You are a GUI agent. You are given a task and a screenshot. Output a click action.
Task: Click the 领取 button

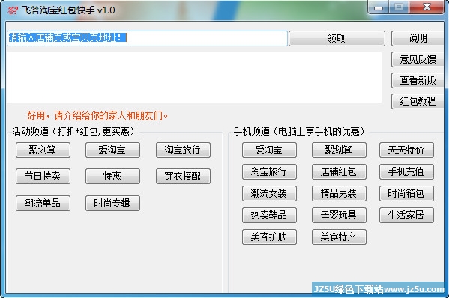pyautogui.click(x=337, y=38)
